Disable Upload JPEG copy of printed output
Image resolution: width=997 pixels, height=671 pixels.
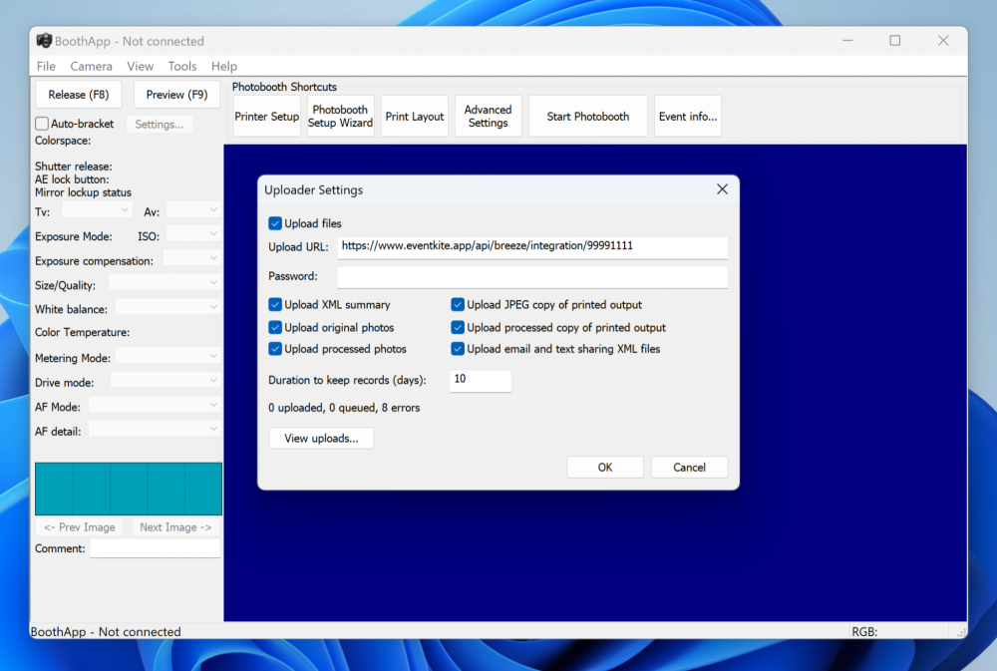point(459,305)
